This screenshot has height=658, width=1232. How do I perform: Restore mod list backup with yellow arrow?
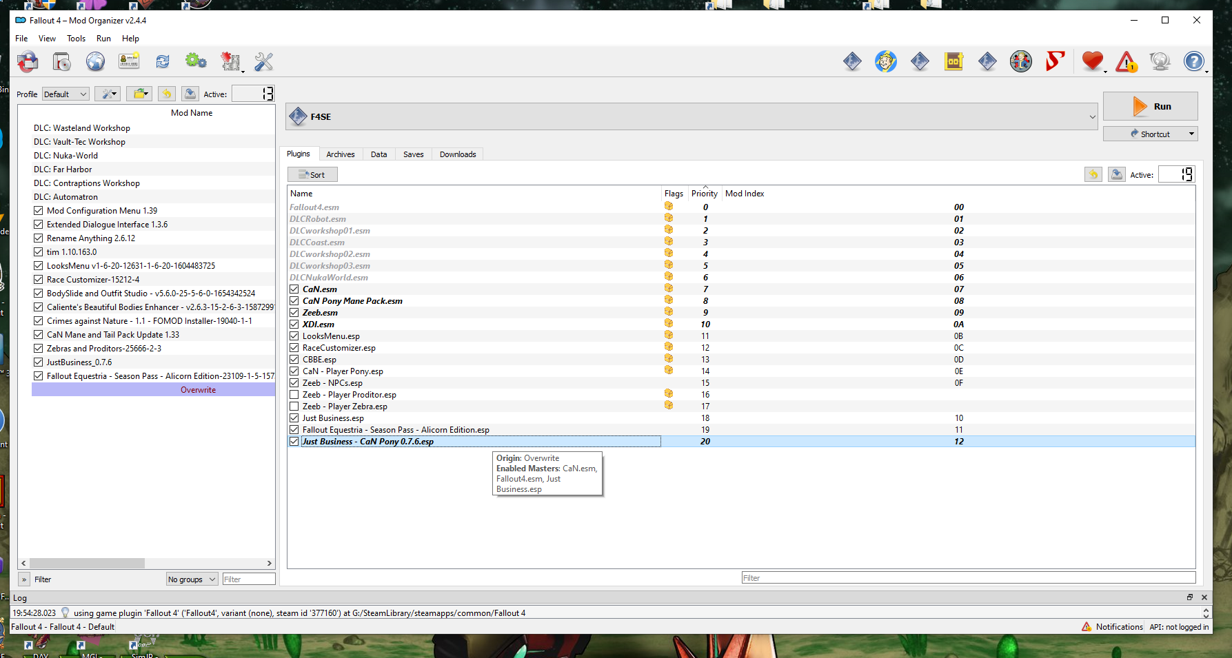coord(167,94)
